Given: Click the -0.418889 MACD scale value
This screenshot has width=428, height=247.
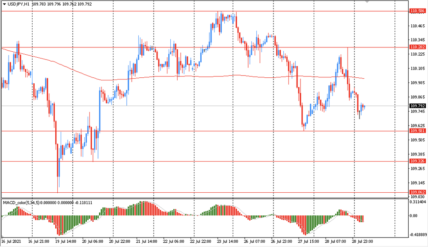Looking at the screenshot, I should (x=419, y=235).
